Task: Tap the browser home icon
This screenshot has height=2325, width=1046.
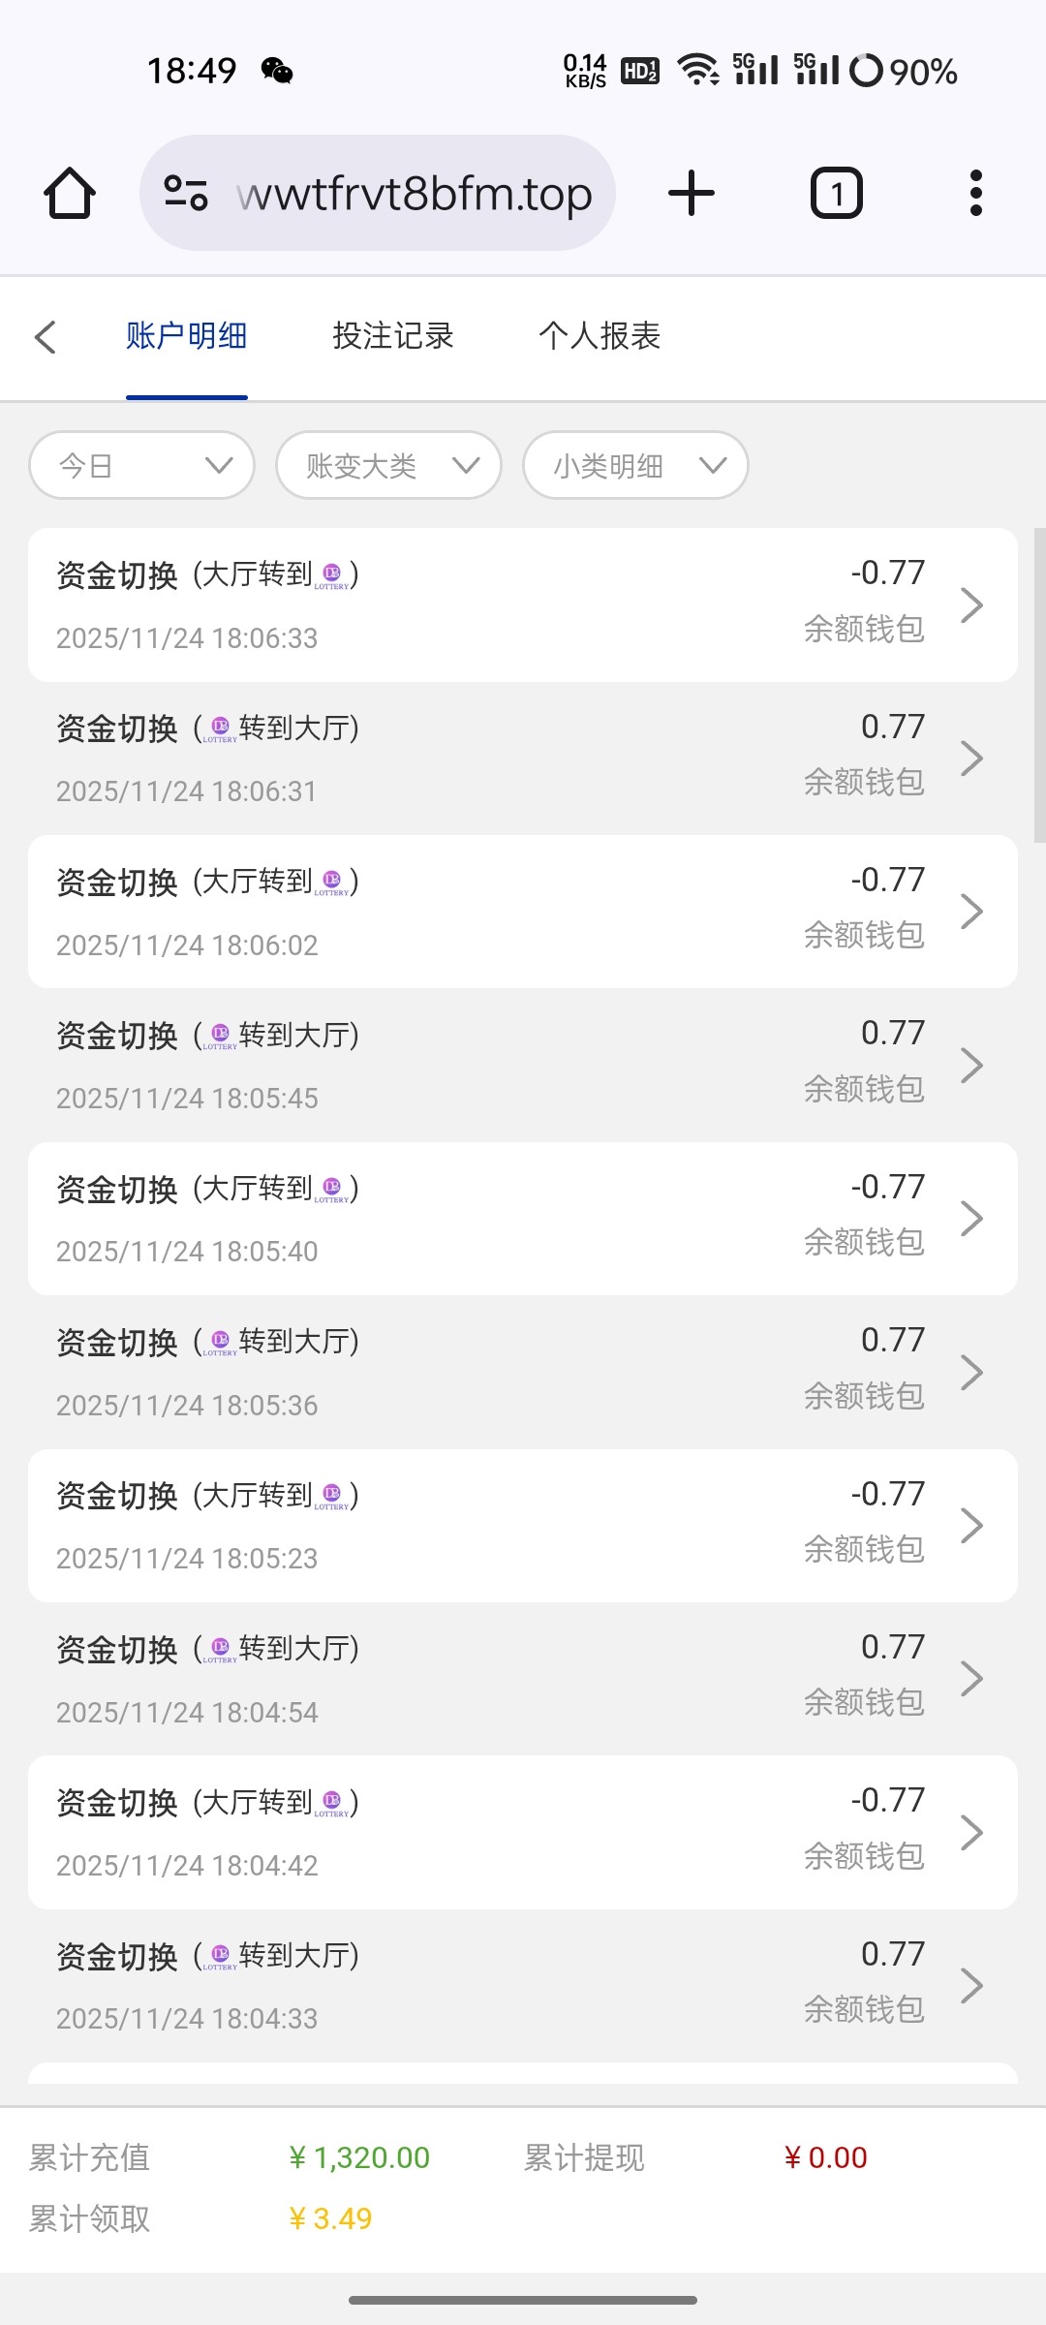Action: point(70,193)
